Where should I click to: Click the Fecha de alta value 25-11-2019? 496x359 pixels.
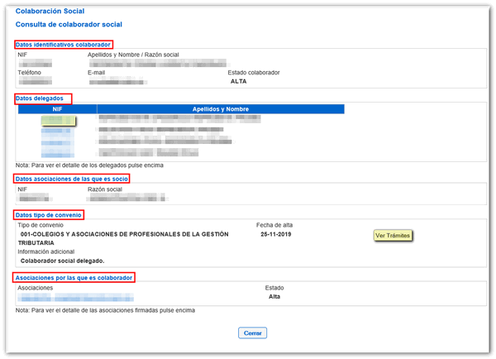[x=273, y=234]
